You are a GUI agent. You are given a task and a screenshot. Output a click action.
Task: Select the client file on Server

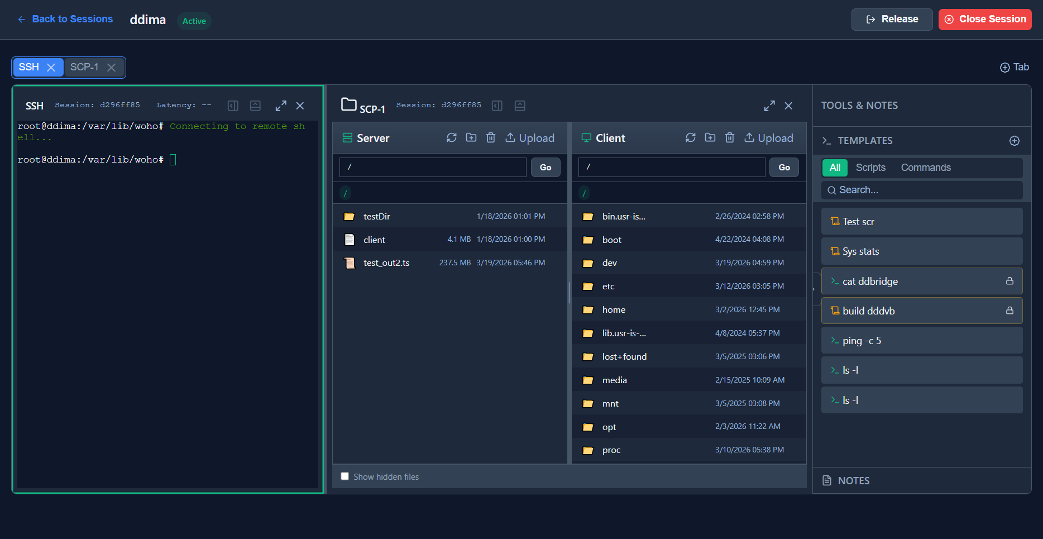tap(450, 240)
